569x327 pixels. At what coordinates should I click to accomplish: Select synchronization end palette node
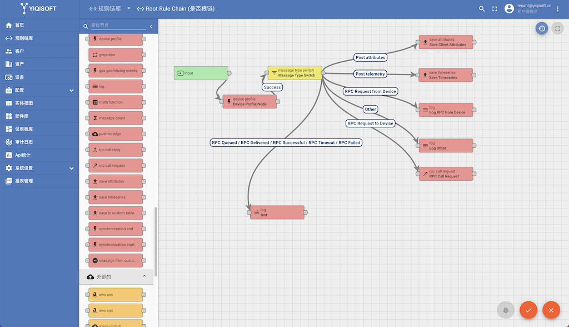(116, 229)
